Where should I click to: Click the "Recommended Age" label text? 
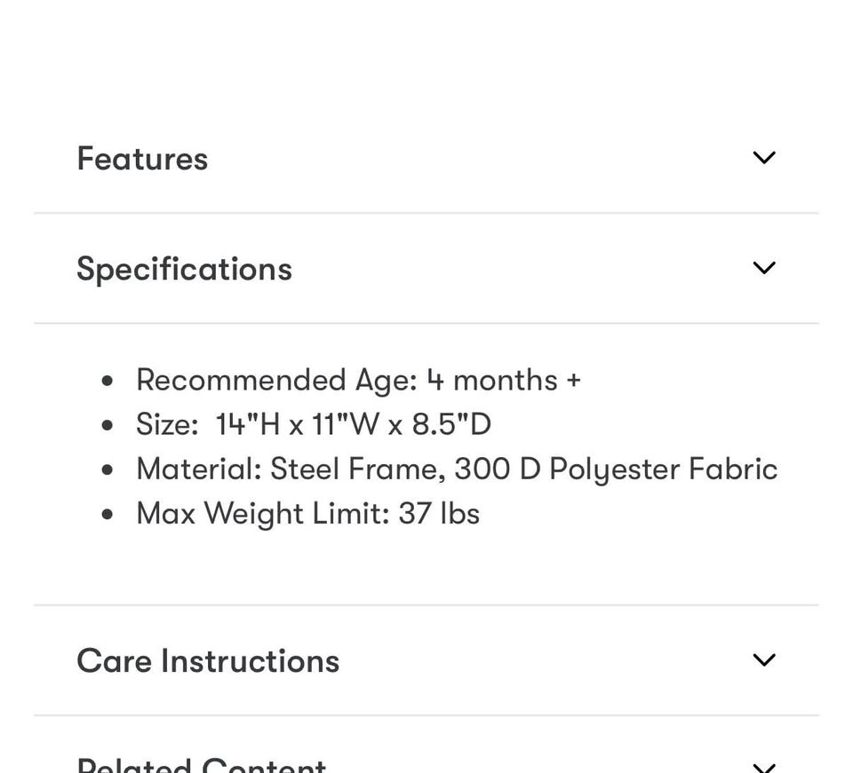point(275,380)
